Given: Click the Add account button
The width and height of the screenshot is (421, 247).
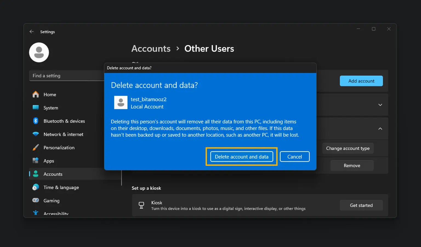Looking at the screenshot, I should click(361, 81).
